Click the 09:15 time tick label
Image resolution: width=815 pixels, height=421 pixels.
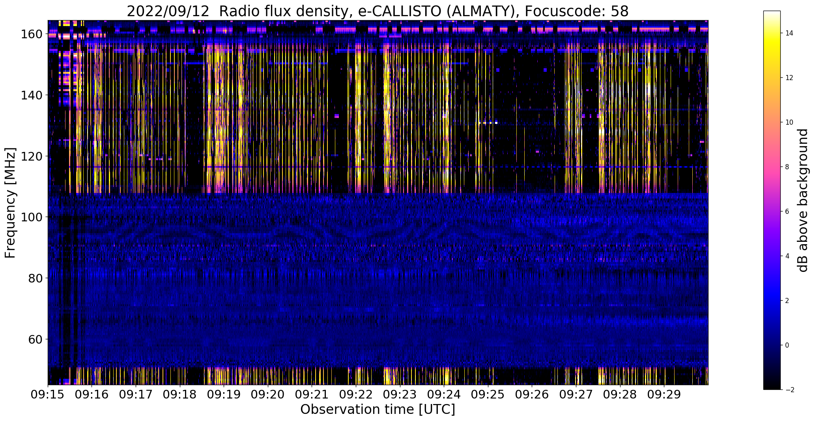point(48,394)
